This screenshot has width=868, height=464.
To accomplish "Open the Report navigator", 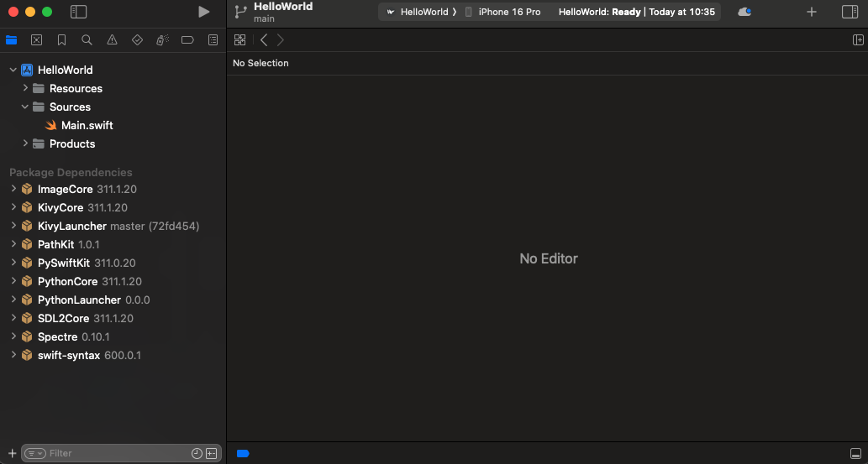I will [x=213, y=39].
